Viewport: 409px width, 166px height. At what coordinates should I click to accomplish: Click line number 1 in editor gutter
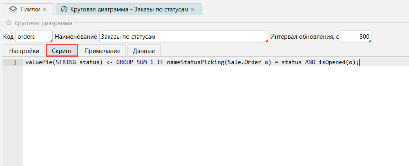point(15,62)
